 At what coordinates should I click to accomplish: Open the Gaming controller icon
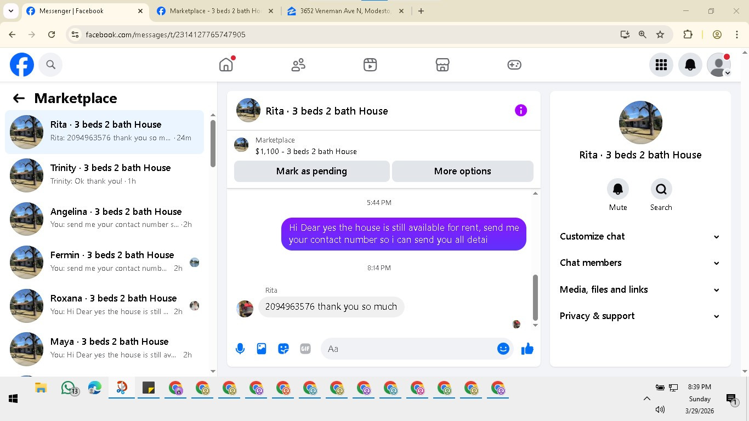click(514, 65)
